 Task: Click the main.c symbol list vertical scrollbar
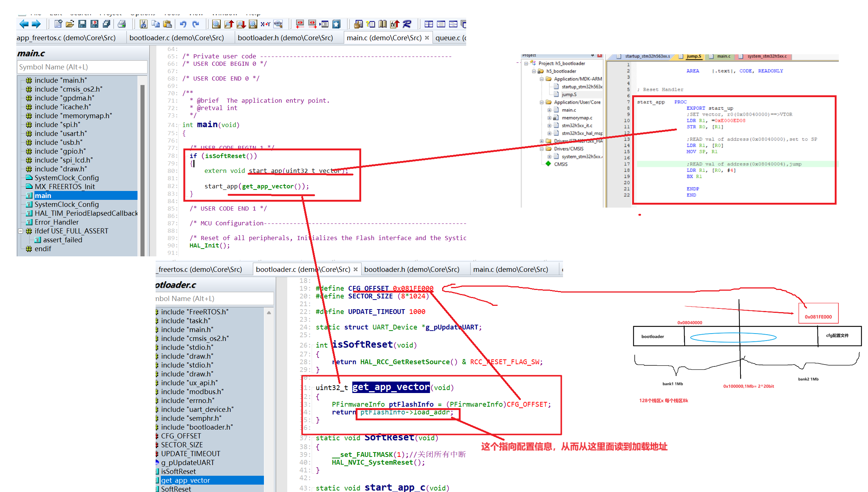142,170
